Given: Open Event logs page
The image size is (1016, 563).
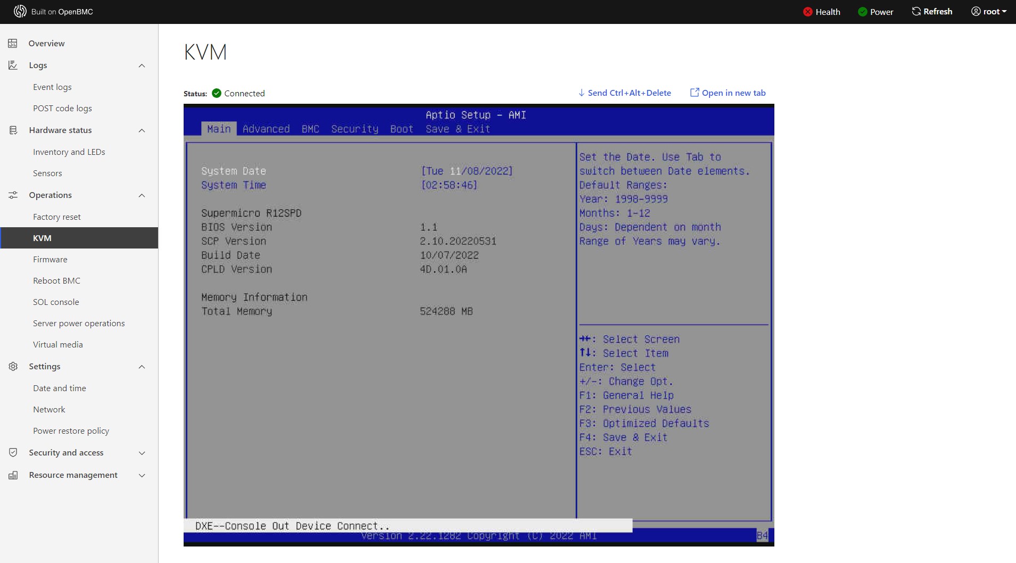Looking at the screenshot, I should (x=79, y=87).
